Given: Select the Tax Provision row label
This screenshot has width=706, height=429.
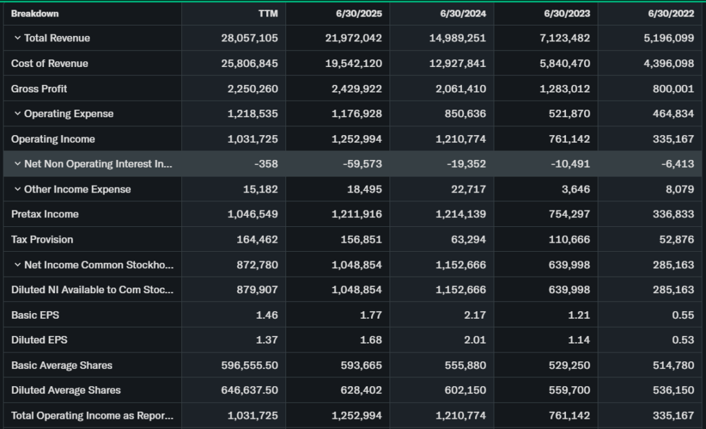Looking at the screenshot, I should point(42,240).
